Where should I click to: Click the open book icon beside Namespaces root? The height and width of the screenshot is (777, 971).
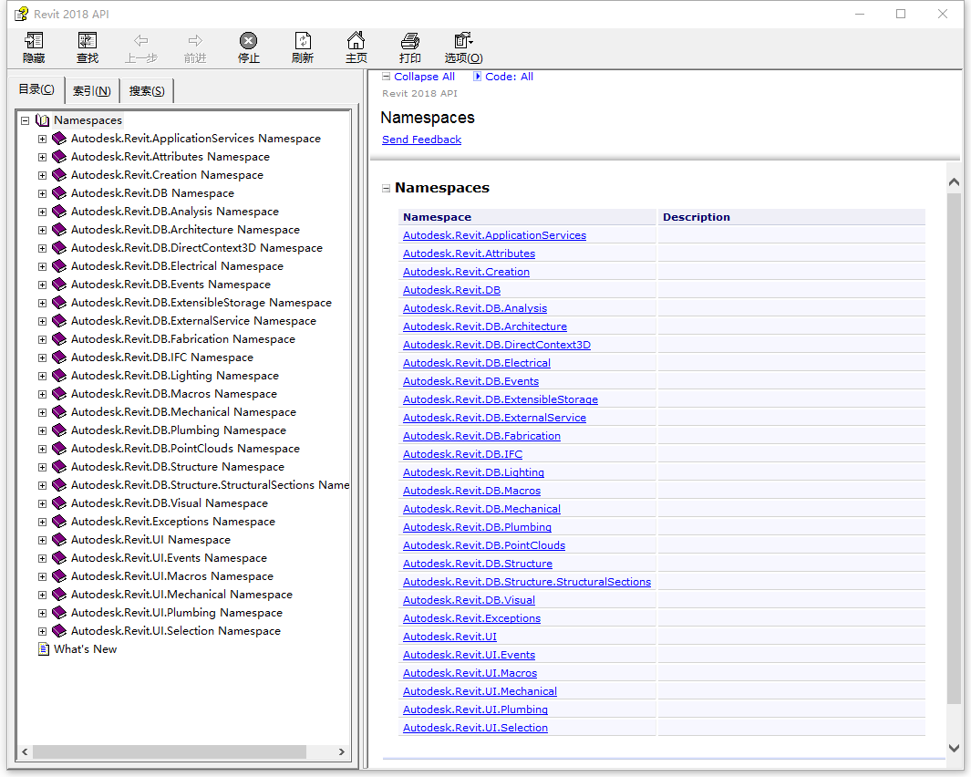pos(42,120)
